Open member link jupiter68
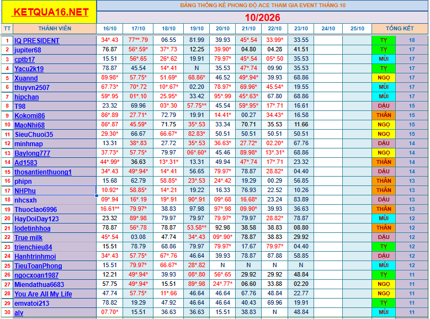 tap(28, 50)
